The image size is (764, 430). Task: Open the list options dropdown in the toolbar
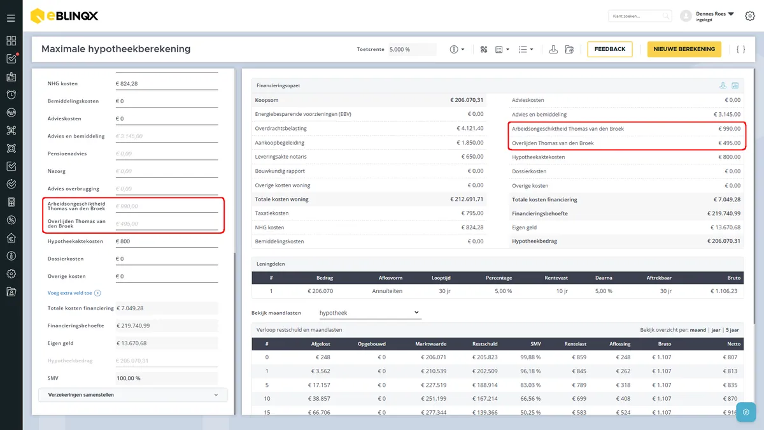point(525,49)
